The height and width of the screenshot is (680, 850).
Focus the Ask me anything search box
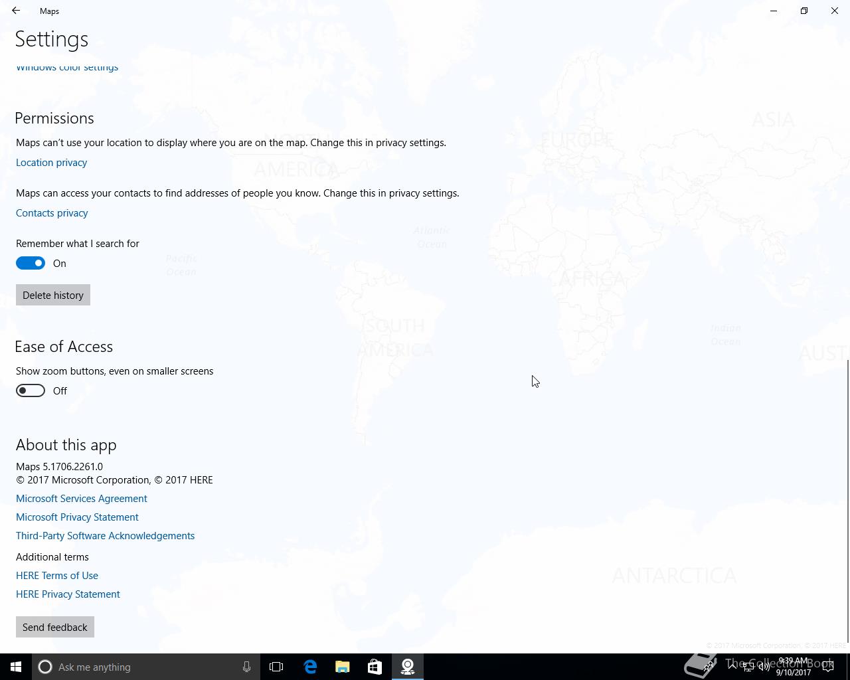point(145,667)
